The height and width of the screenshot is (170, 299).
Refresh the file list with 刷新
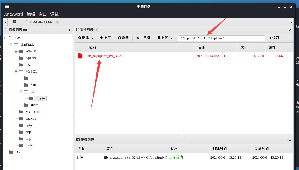[x=123, y=38]
